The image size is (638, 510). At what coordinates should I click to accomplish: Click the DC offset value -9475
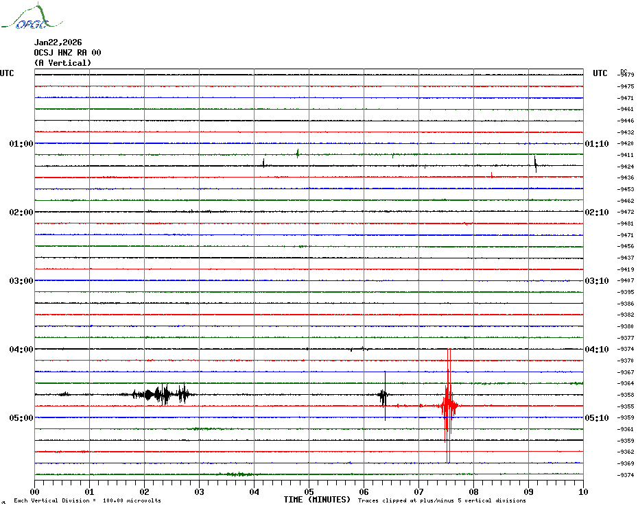(x=626, y=86)
